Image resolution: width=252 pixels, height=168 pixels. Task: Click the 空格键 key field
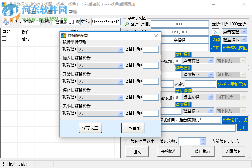tap(185, 40)
